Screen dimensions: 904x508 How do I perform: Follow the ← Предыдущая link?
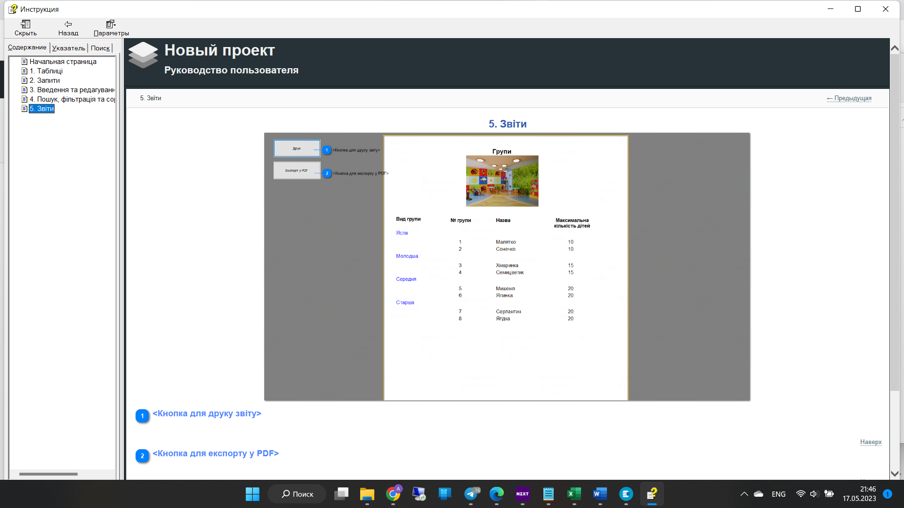[849, 98]
